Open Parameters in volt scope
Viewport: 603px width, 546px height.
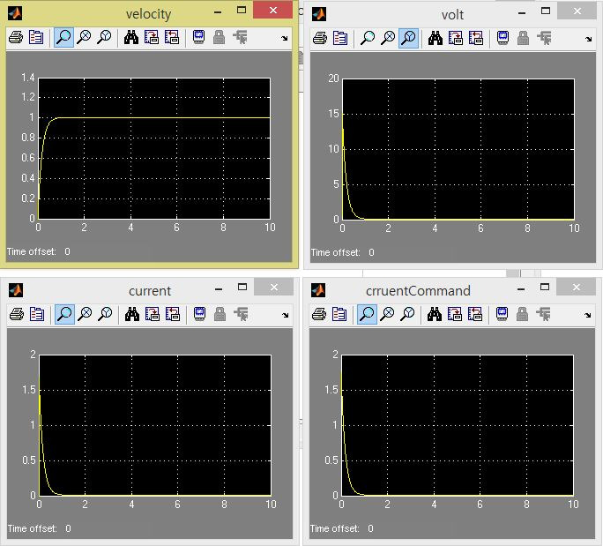(x=340, y=38)
